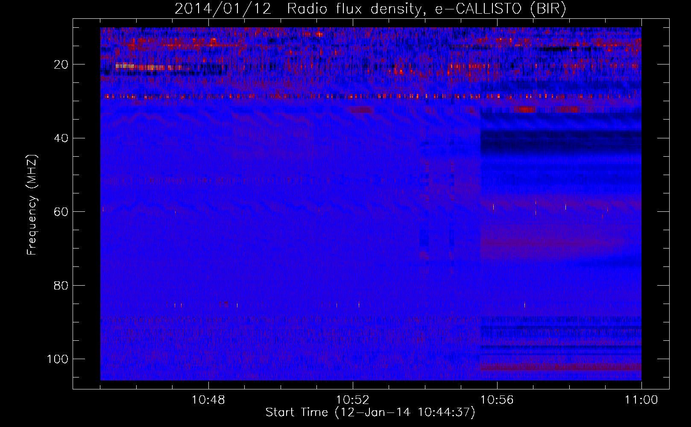Click the 10:52 time tick label

click(353, 400)
